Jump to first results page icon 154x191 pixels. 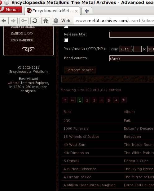tap(65, 100)
